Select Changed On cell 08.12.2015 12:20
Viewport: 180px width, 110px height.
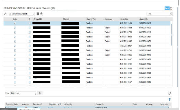coord(145,28)
